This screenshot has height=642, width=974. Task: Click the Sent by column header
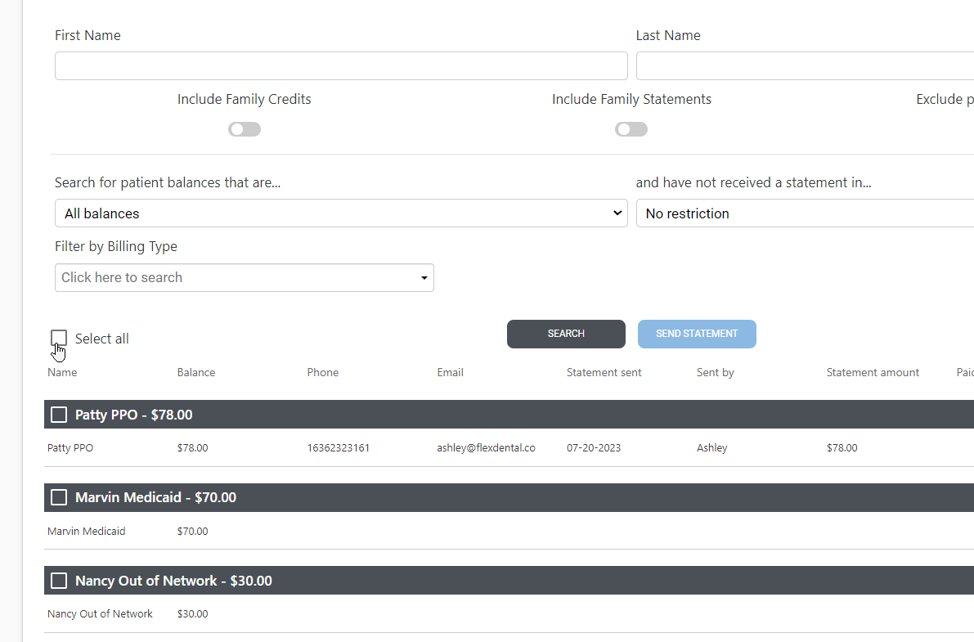(714, 372)
